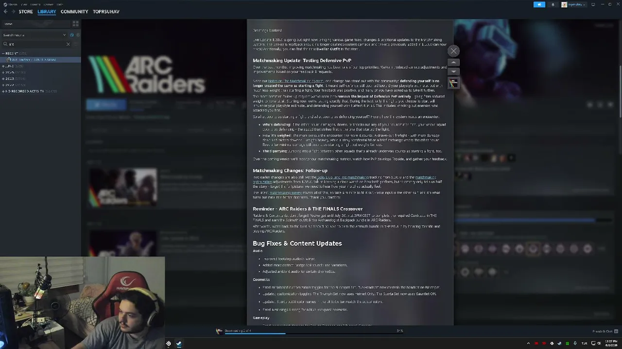Screen dimensions: 622x349
Task: Clear the library search text
Action: pos(68,44)
